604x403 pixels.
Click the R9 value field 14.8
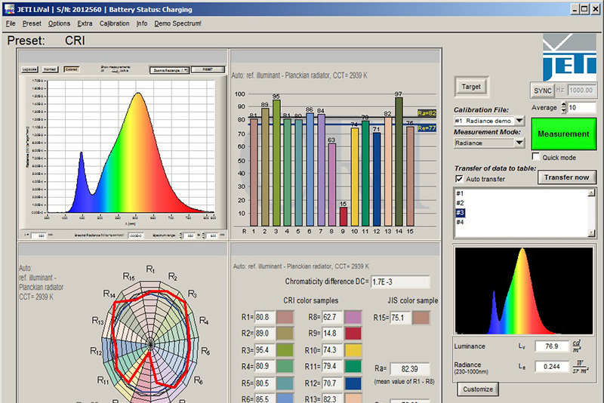[332, 334]
